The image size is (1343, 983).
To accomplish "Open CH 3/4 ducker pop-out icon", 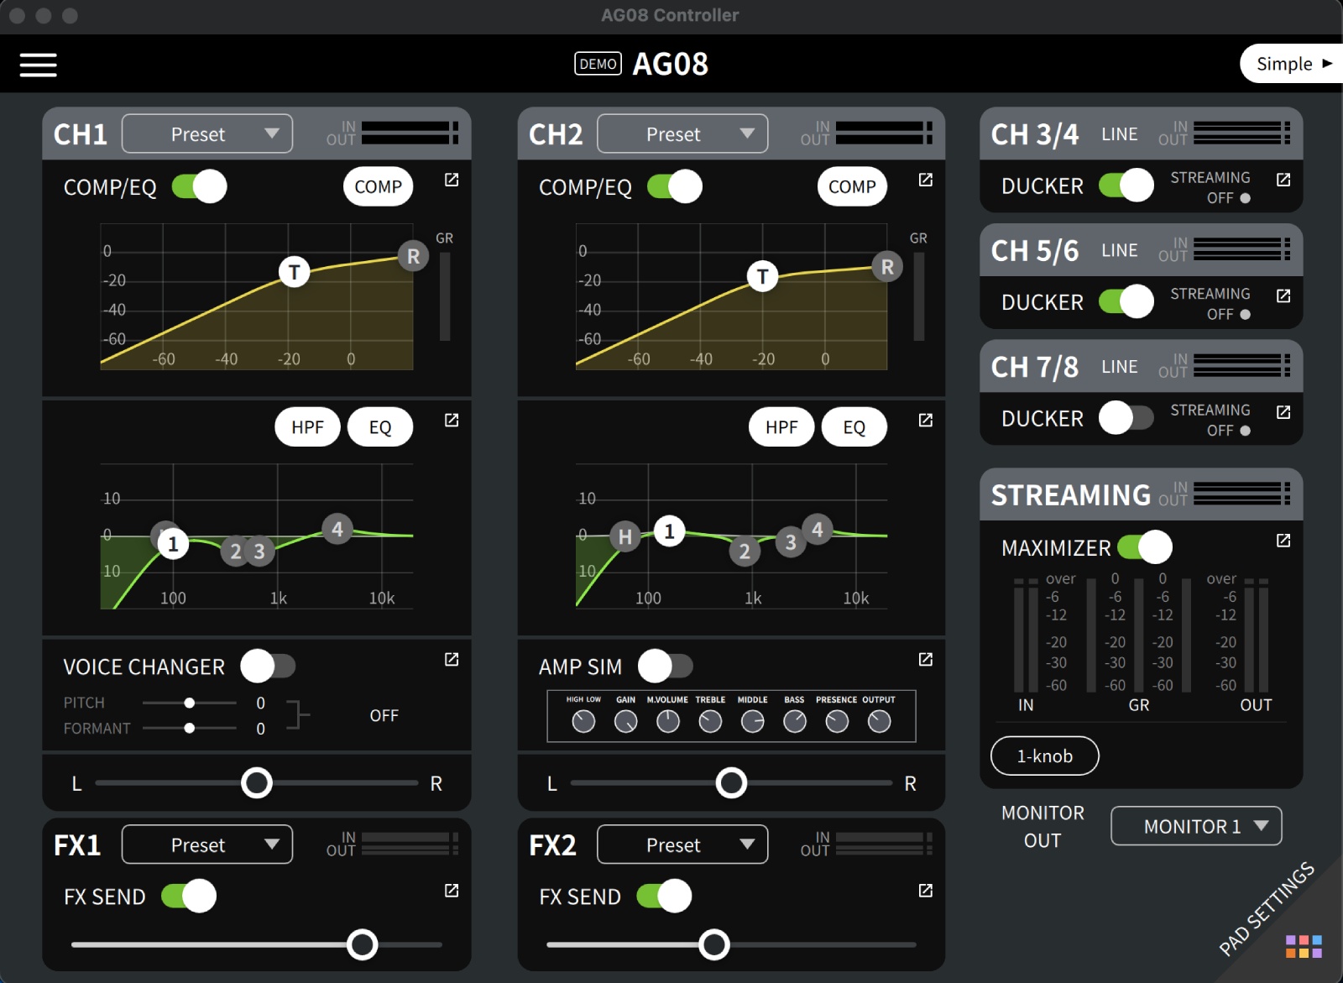I will tap(1283, 180).
